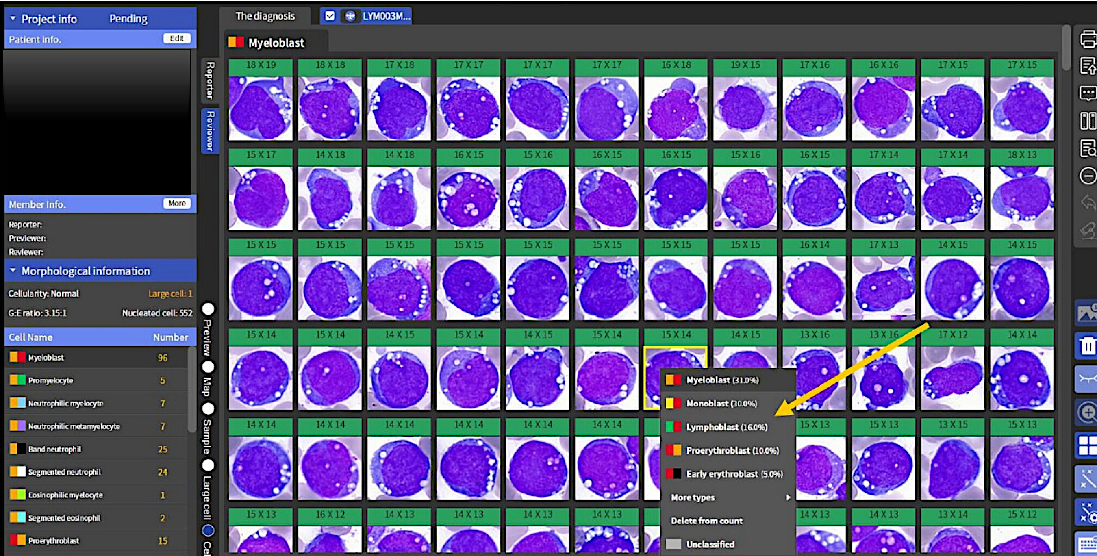Screen dimensions: 1097x556
Task: Click the trash bin delete icon
Action: (1087, 345)
